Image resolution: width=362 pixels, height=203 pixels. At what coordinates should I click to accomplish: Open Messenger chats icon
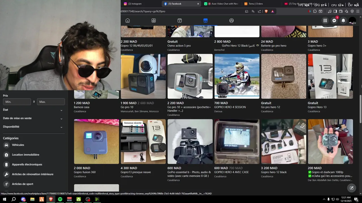point(334,21)
